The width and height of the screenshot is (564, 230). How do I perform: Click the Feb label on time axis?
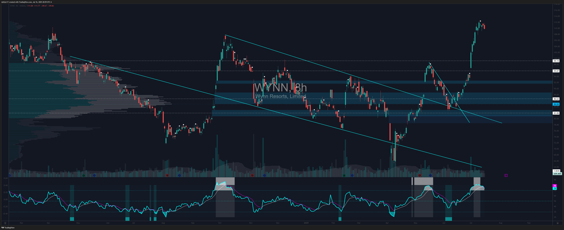coord(333,223)
